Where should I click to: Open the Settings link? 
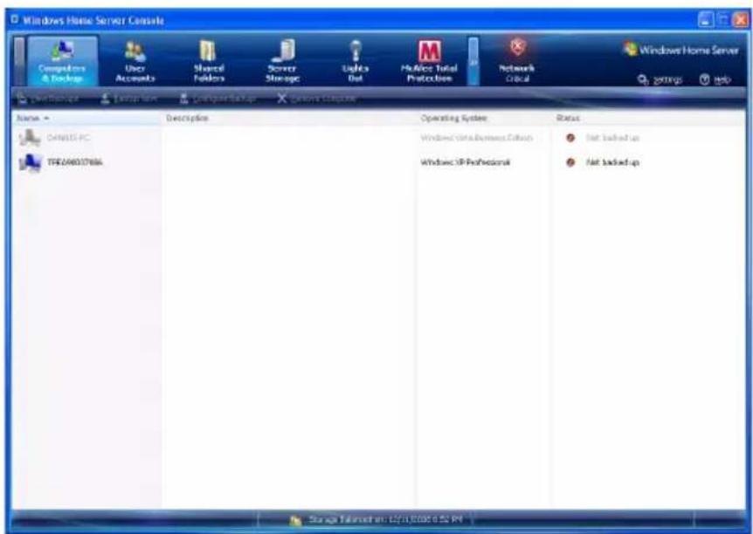[660, 79]
